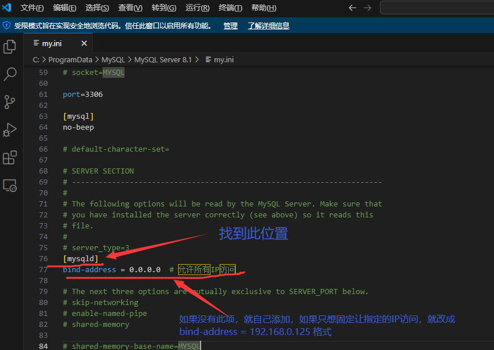This screenshot has height=350, width=494.
Task: Click # shared-memory-base-name=MYSQL line
Action: 131,346
